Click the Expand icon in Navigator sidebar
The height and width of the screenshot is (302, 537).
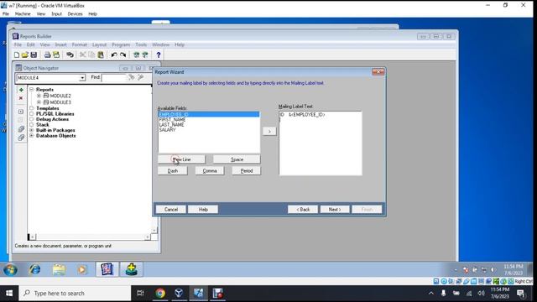tap(21, 112)
